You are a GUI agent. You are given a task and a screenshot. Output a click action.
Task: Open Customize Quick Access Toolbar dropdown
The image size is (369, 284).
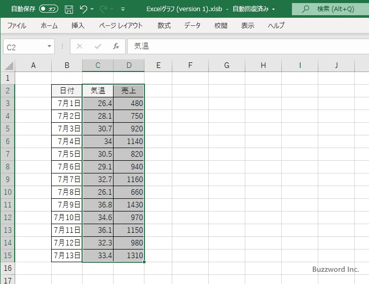tap(123, 9)
